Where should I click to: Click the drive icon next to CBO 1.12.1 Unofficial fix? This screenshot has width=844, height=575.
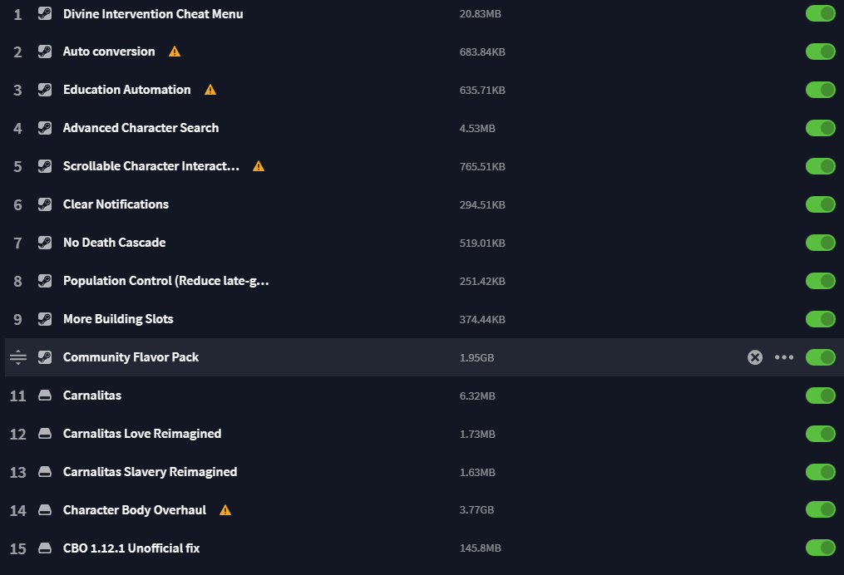point(45,548)
